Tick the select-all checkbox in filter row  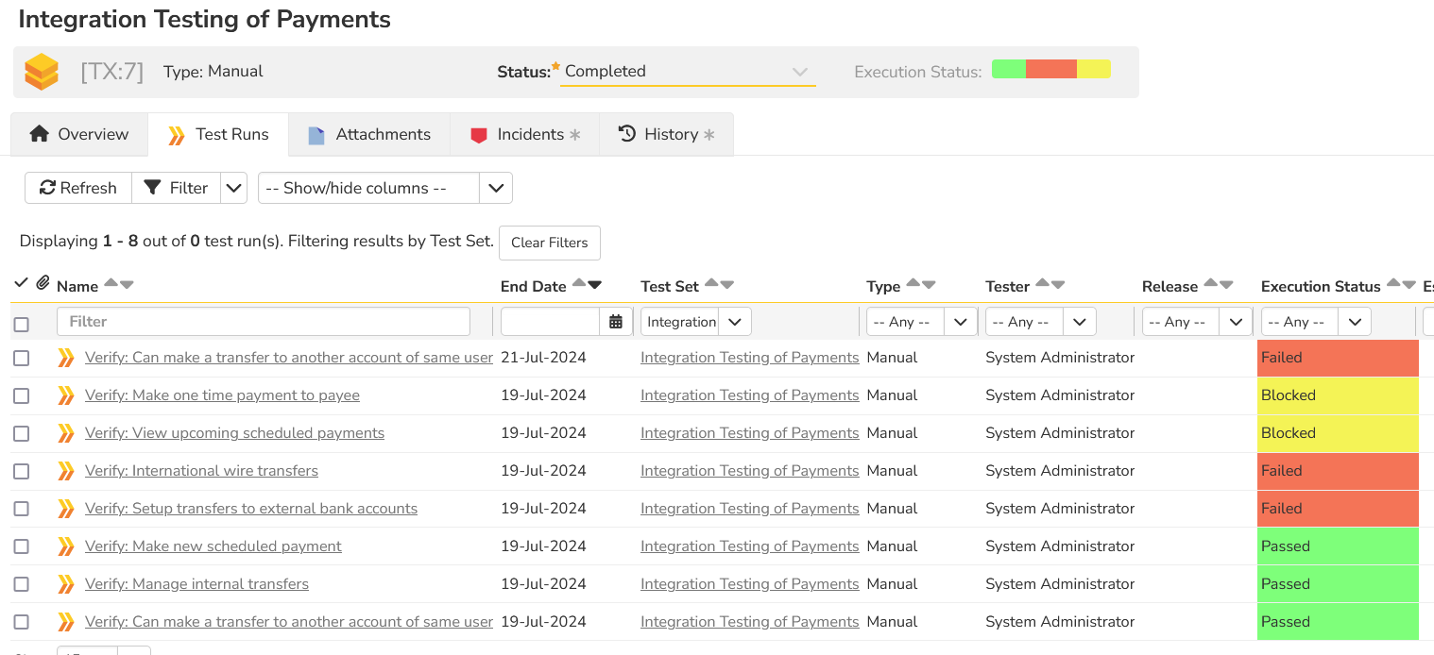point(22,324)
